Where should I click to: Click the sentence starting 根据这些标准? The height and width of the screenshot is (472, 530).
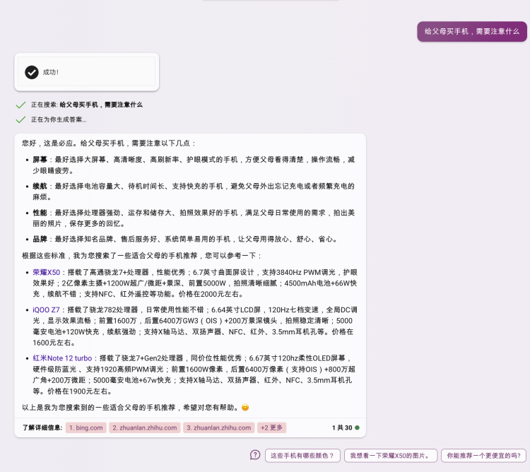142,255
